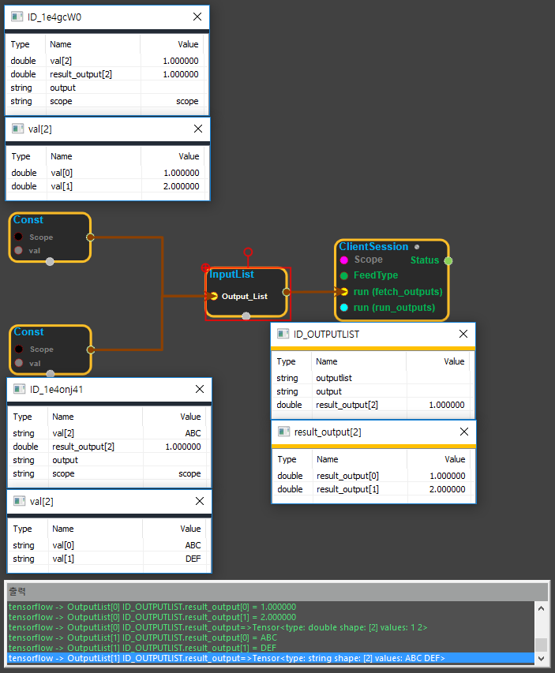Click the green FeedType port on ClientSession

pos(344,275)
